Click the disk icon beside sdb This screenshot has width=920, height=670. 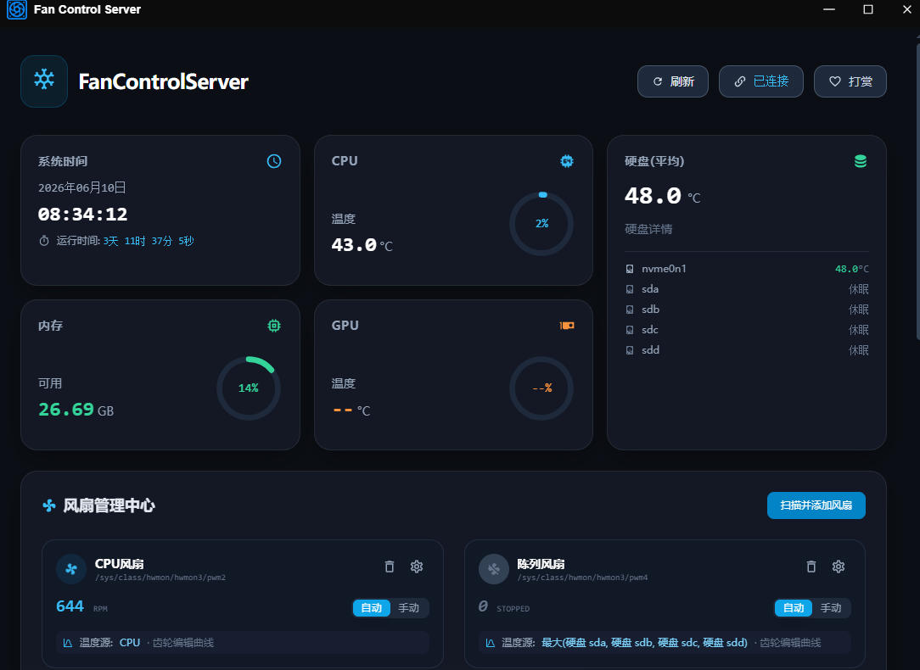pyautogui.click(x=630, y=310)
